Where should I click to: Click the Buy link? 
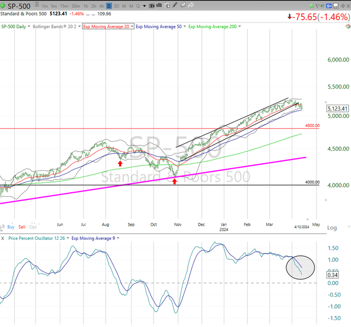coord(11,227)
